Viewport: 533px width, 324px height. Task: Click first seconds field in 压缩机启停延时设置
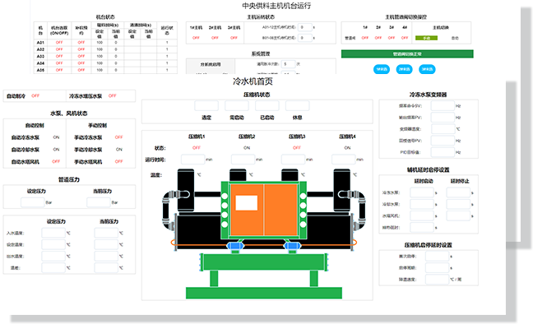(x=437, y=256)
